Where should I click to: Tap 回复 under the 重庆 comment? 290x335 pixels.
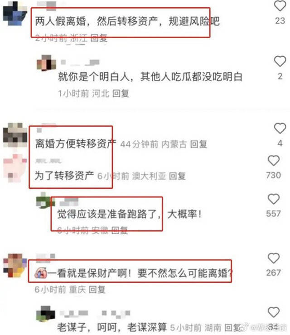pyautogui.click(x=97, y=290)
